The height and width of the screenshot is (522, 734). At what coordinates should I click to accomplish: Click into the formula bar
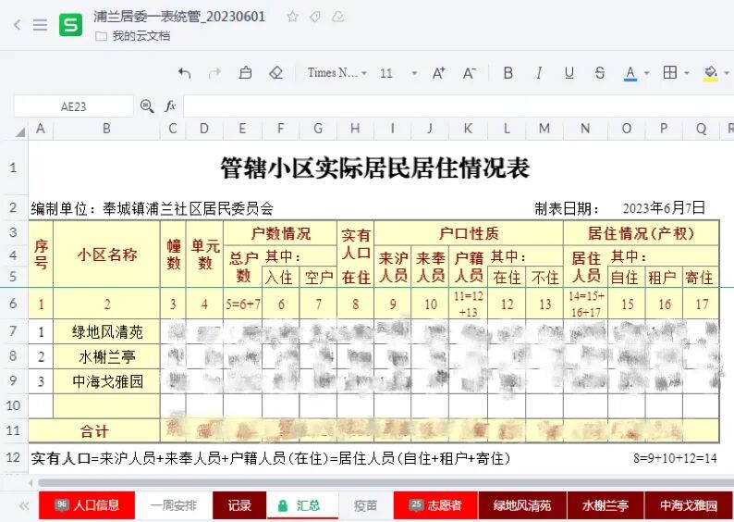click(x=459, y=106)
